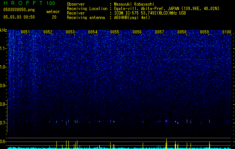Click the gray frequency range bar on left axis
The height and width of the screenshot is (149, 235).
pyautogui.click(x=7, y=116)
